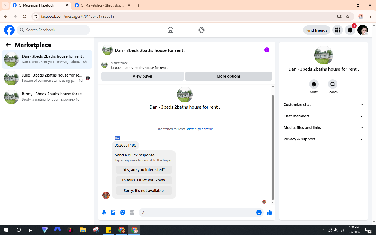Click Dan's avatar beside the quick responses
Image resolution: width=376 pixels, height=235 pixels.
[x=106, y=195]
